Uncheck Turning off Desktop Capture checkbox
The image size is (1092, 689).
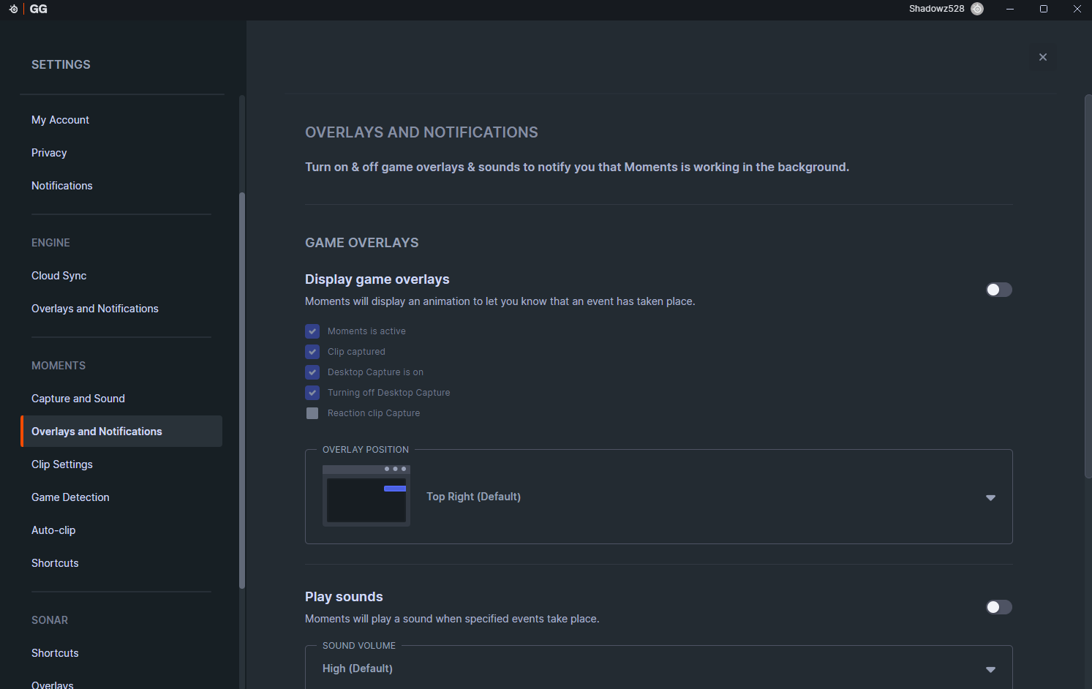coord(312,393)
